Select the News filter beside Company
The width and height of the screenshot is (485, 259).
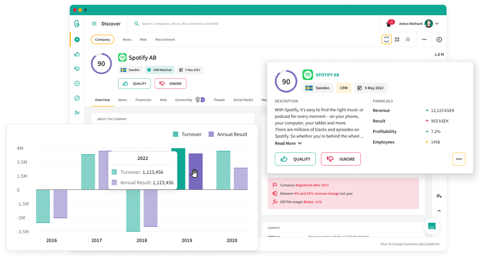(x=127, y=40)
